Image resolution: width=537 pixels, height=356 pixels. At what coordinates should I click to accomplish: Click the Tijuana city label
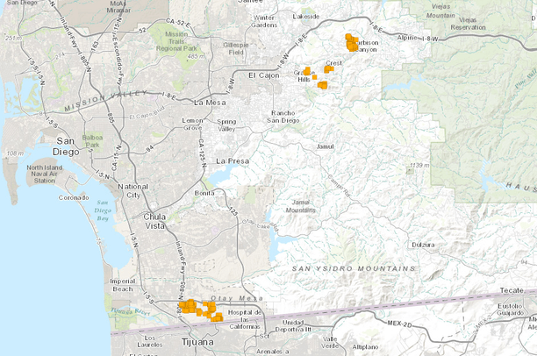[197, 342]
